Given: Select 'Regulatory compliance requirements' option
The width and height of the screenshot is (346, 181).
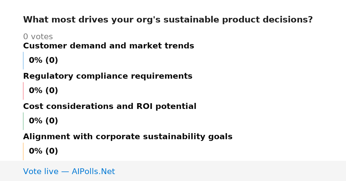Looking at the screenshot, I should (x=108, y=76).
